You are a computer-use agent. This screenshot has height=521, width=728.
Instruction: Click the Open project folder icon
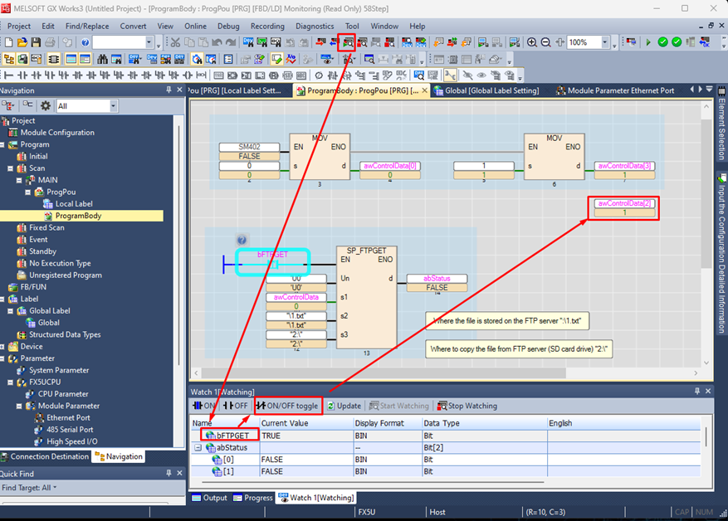coord(22,42)
